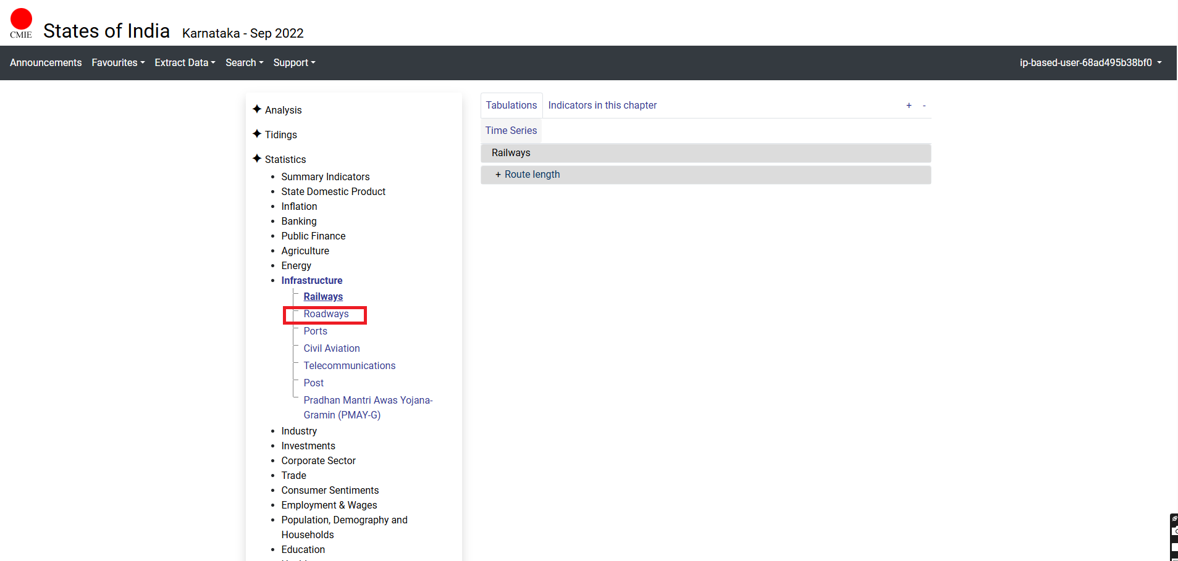1178x561 pixels.
Task: Select the Tabulations tab
Action: 511,106
